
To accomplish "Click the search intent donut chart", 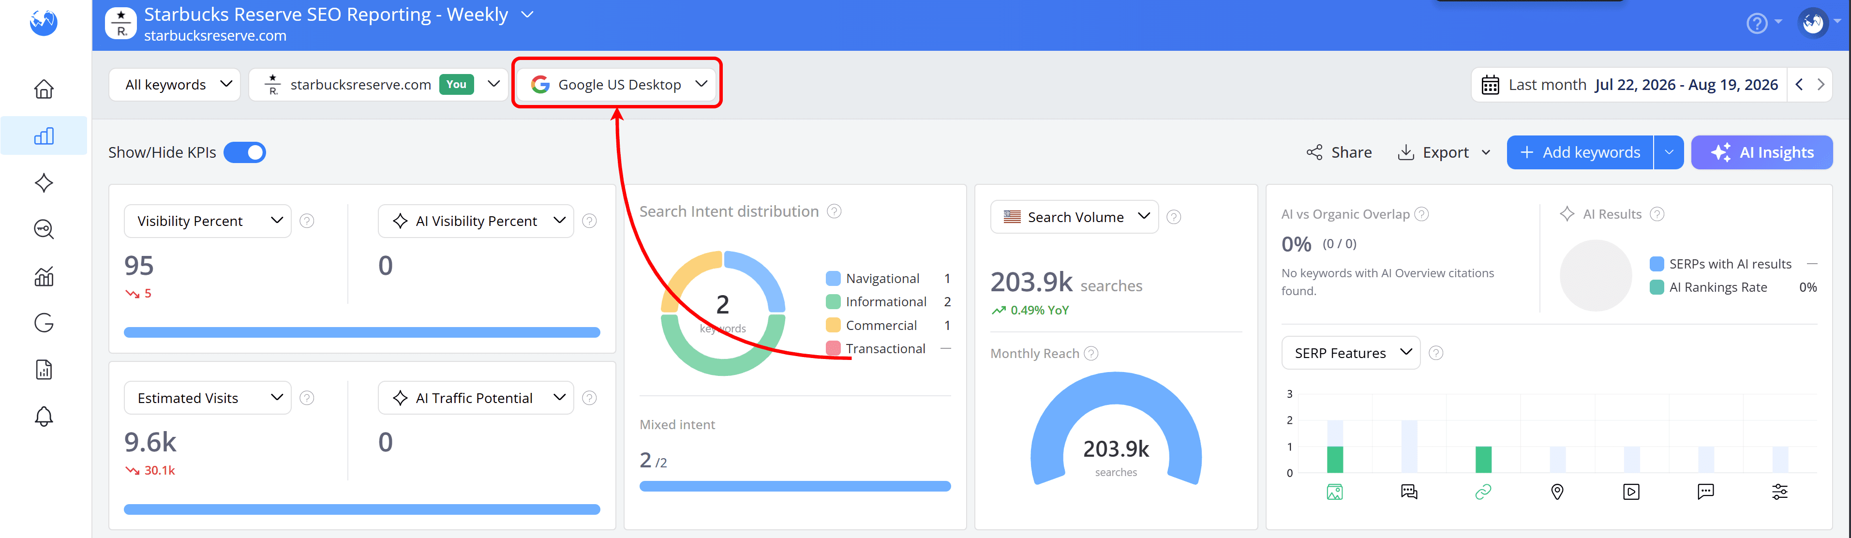I will (x=723, y=313).
